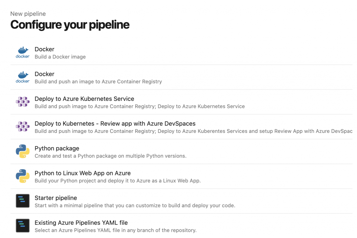357x238 pixels.
Task: Click the Deploy to Azure Kubernetes Service icon
Action: [23, 102]
